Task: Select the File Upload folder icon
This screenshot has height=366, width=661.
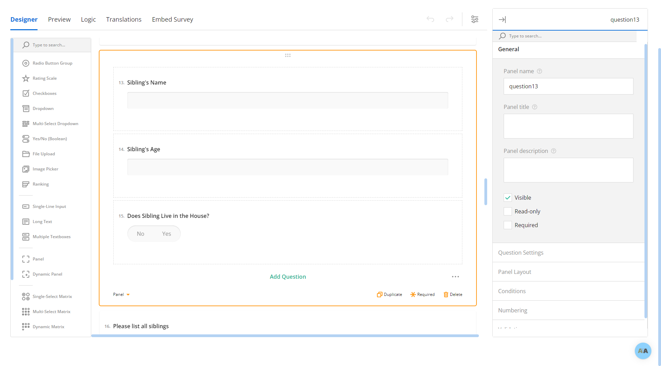Action: click(26, 154)
